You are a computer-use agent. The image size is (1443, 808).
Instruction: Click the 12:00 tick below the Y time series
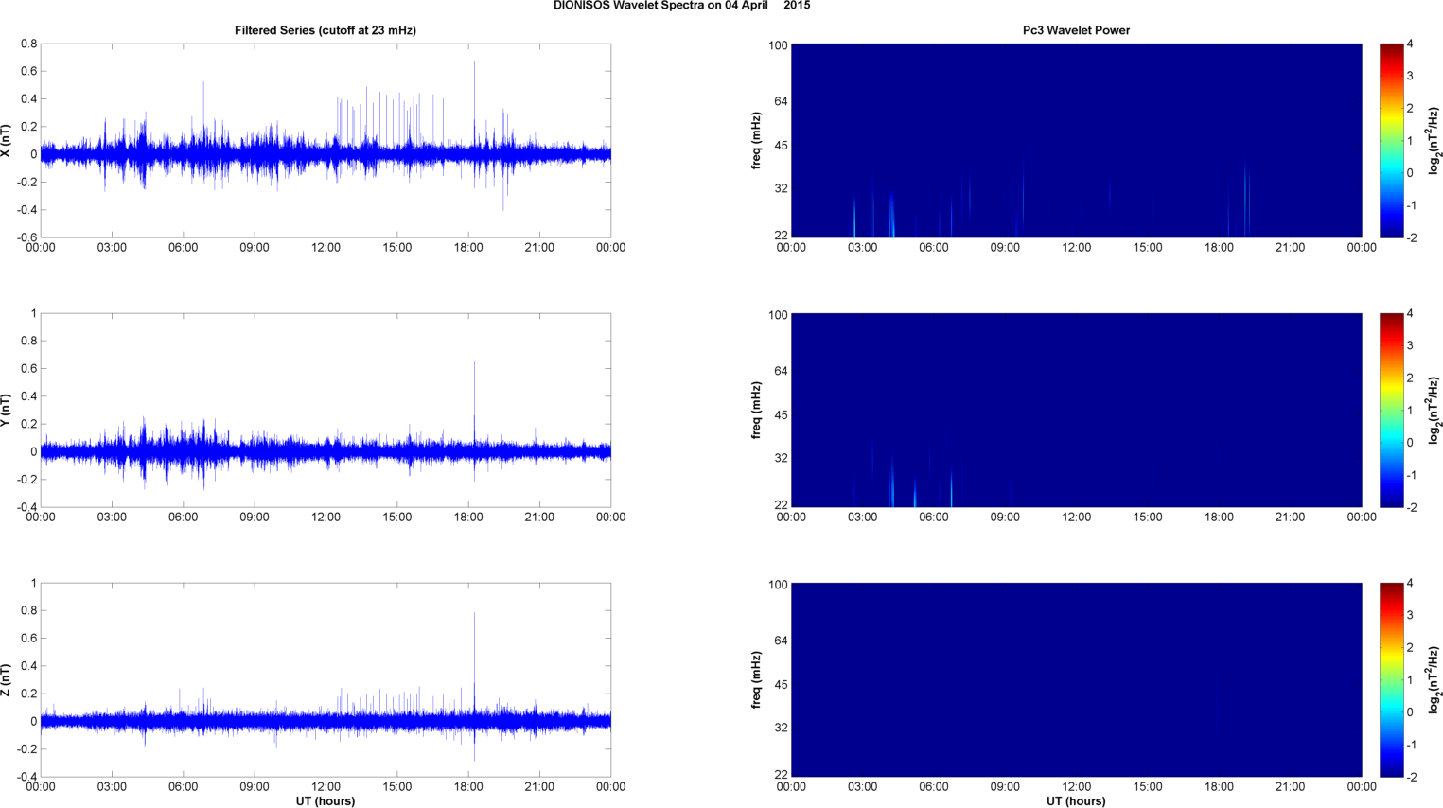pos(326,518)
